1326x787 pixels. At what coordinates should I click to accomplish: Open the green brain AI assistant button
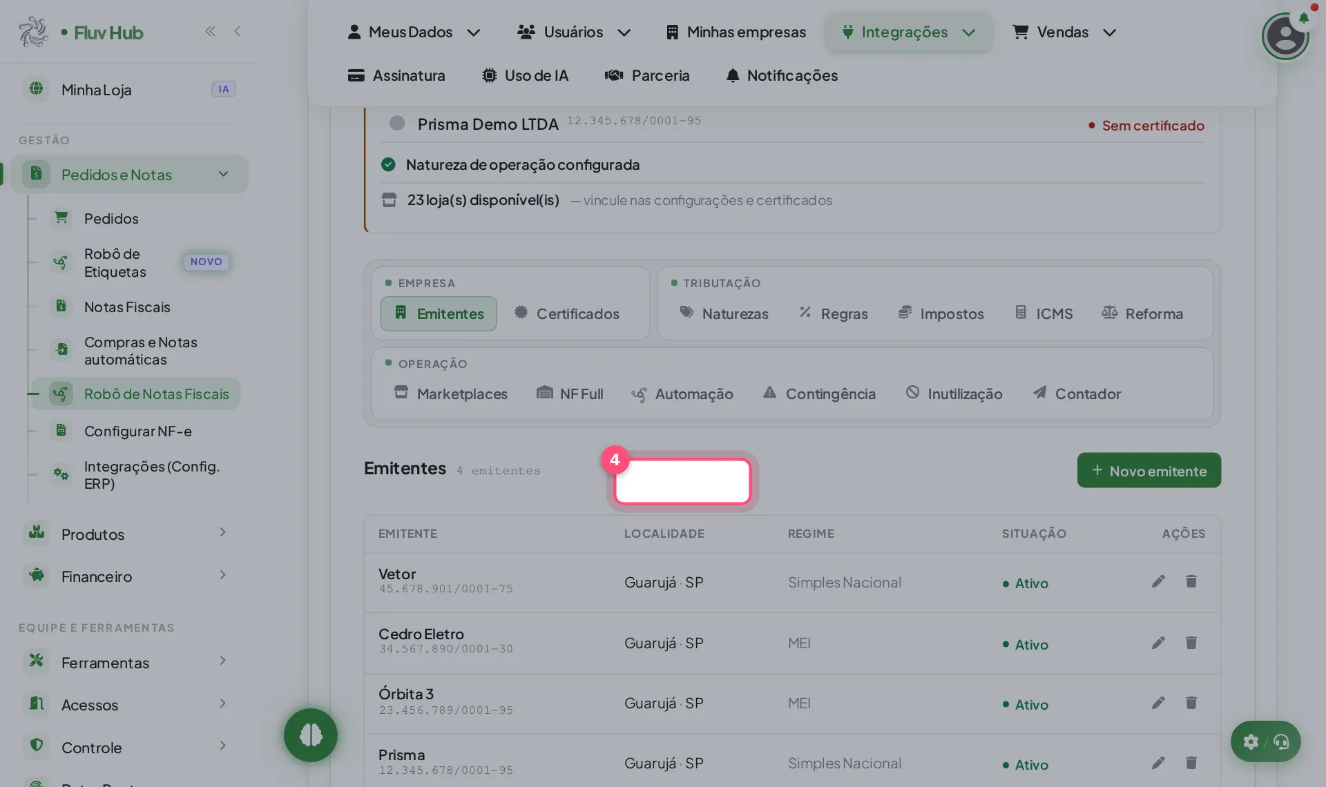[x=311, y=735]
